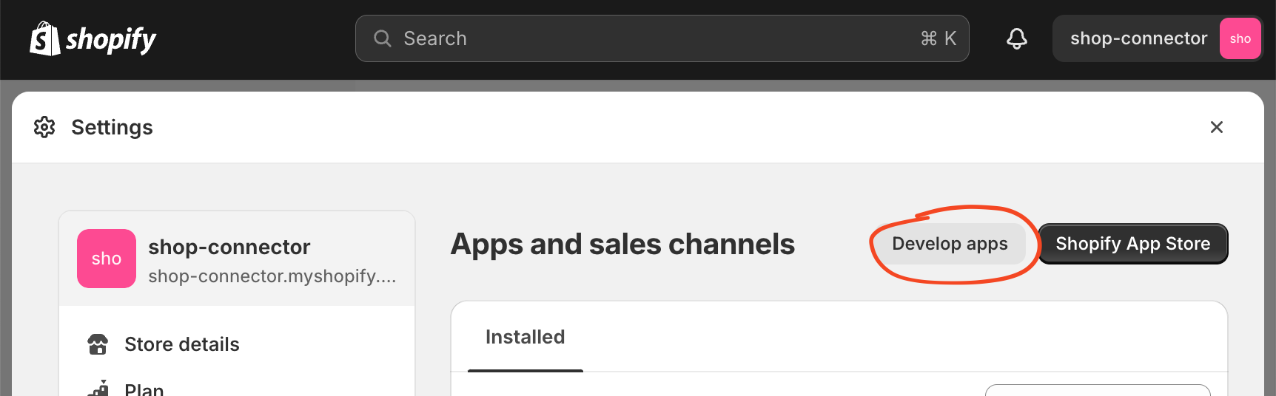Viewport: 1276px width, 396px height.
Task: Click the Settings gear icon
Action: click(44, 127)
